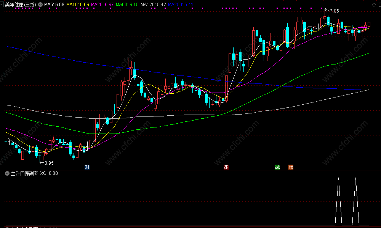Click the blue MA250: 5.41 label
The width and height of the screenshot is (381, 228).
tap(181, 5)
